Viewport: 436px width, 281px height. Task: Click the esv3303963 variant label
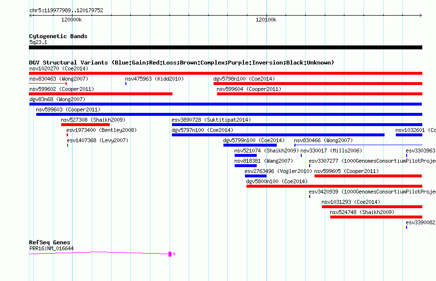420,151
